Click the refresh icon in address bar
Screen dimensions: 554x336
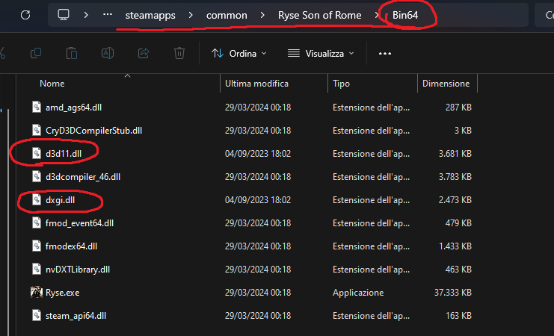[25, 15]
